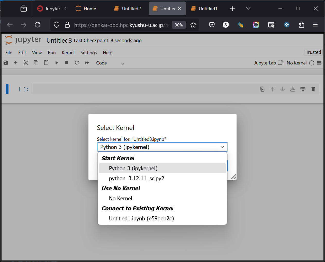Open the Settings menu
The width and height of the screenshot is (325, 262).
pyautogui.click(x=89, y=52)
